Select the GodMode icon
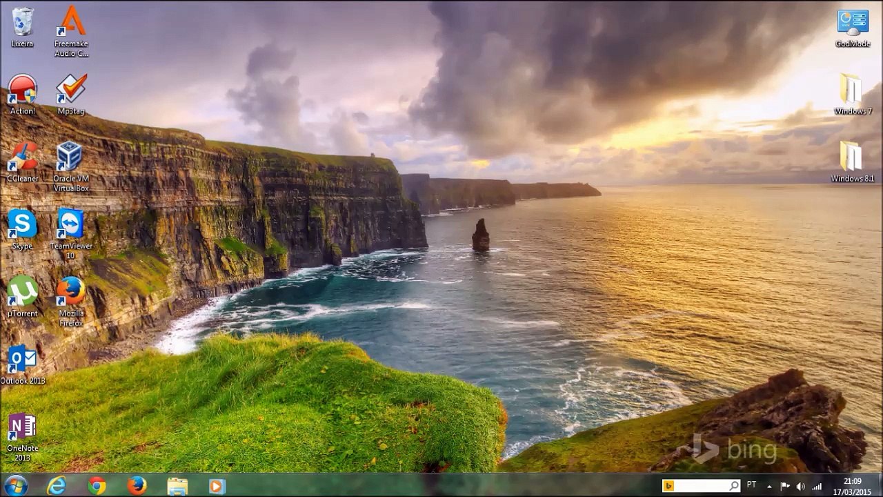The image size is (883, 497). point(853,28)
